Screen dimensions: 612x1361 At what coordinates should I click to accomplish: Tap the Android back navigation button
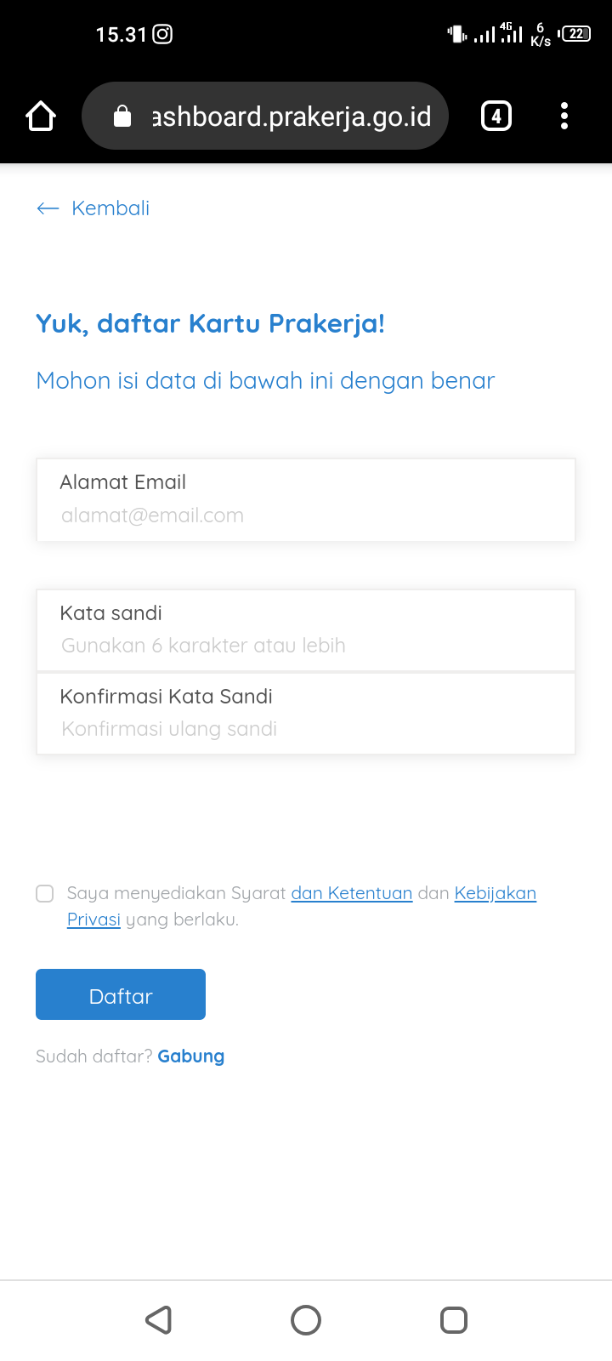(159, 1320)
